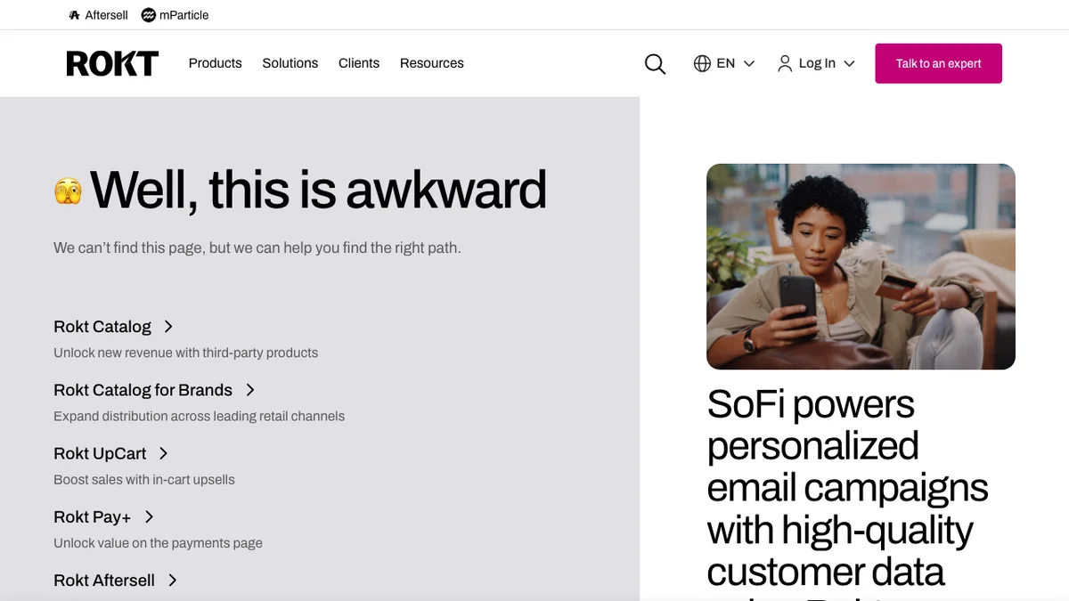The height and width of the screenshot is (601, 1069).
Task: Click the 'Well, this is awkward' heading
Action: (318, 190)
